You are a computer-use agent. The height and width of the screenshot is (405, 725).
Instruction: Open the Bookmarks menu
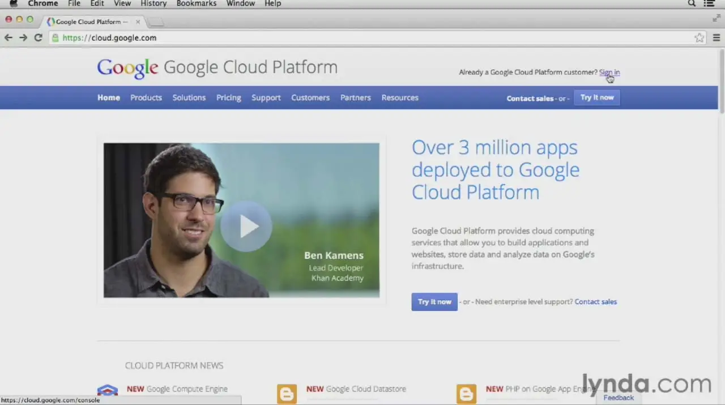197,3
